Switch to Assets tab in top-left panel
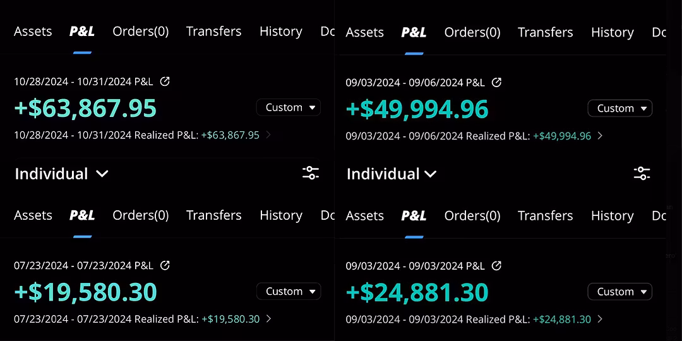Screen dimensions: 682x341 pyautogui.click(x=33, y=32)
